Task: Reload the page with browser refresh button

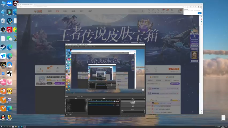Action: pyautogui.click(x=21, y=7)
